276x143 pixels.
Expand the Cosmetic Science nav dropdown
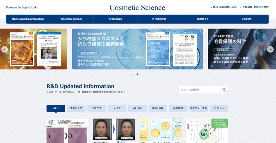[x=91, y=19]
